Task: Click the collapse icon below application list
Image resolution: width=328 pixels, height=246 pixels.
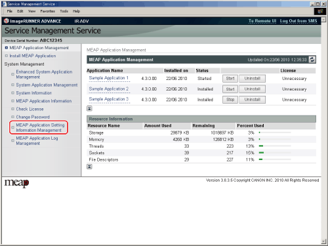Action: point(89,109)
